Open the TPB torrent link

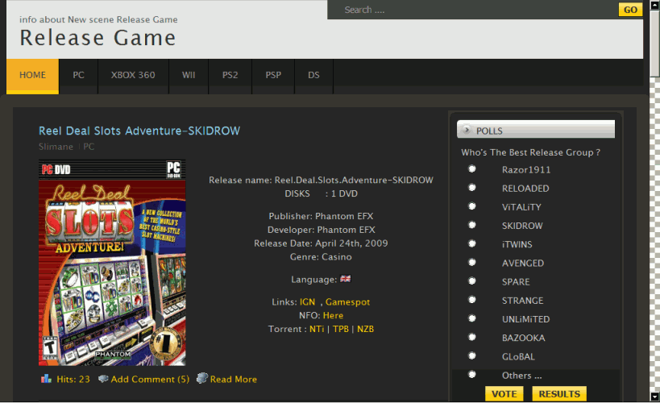click(341, 329)
